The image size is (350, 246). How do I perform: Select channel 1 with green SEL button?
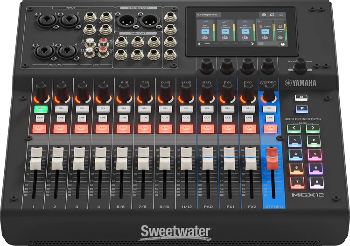coord(41,109)
